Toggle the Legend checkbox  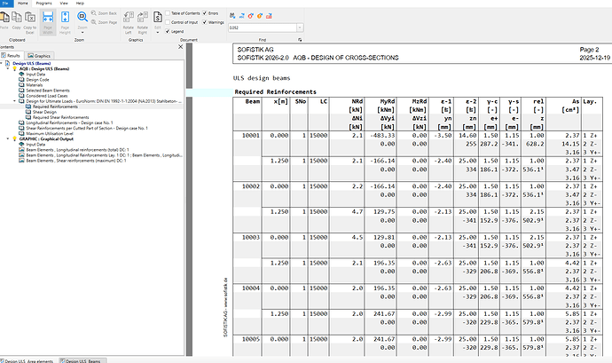tap(169, 31)
